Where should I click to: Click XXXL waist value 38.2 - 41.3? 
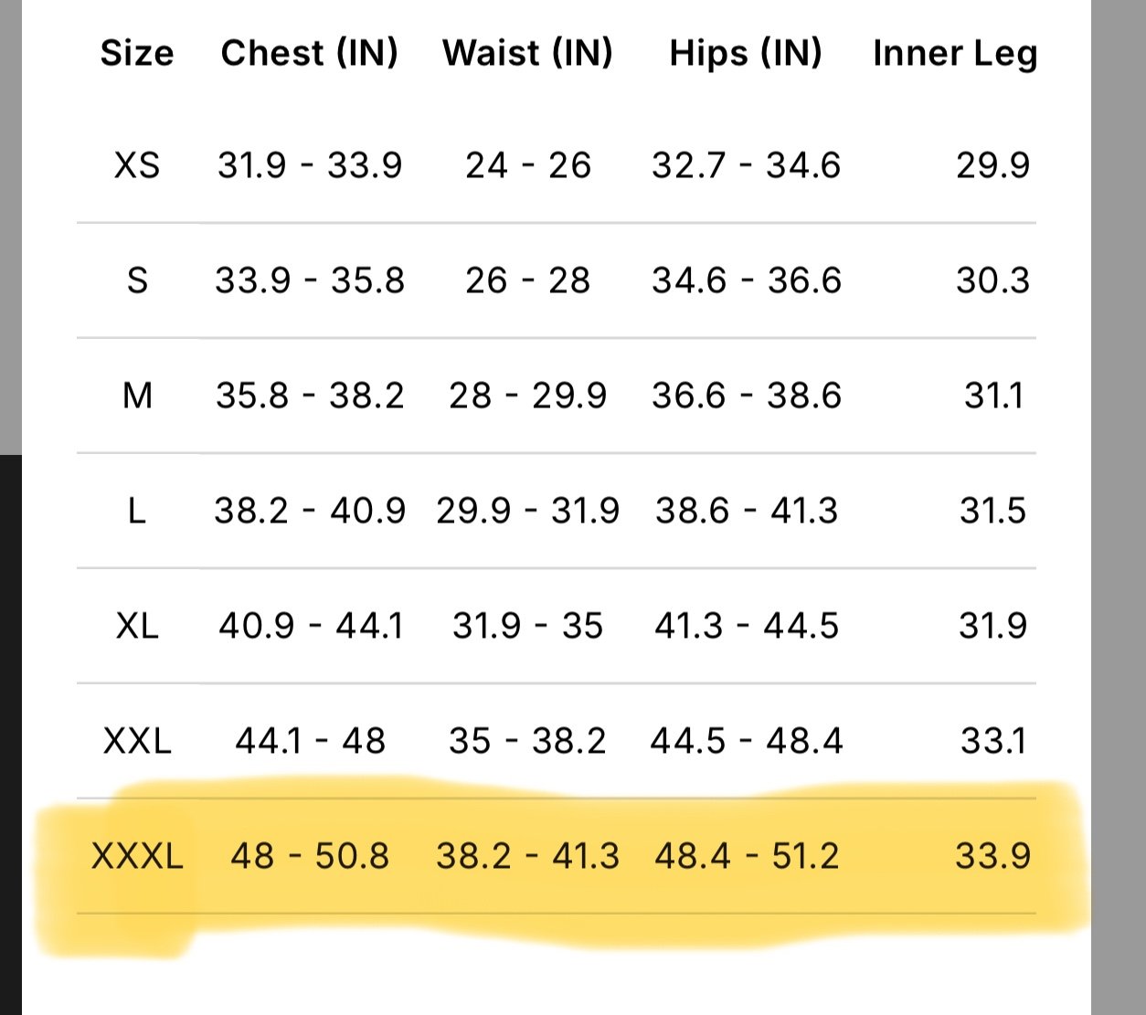tap(527, 856)
